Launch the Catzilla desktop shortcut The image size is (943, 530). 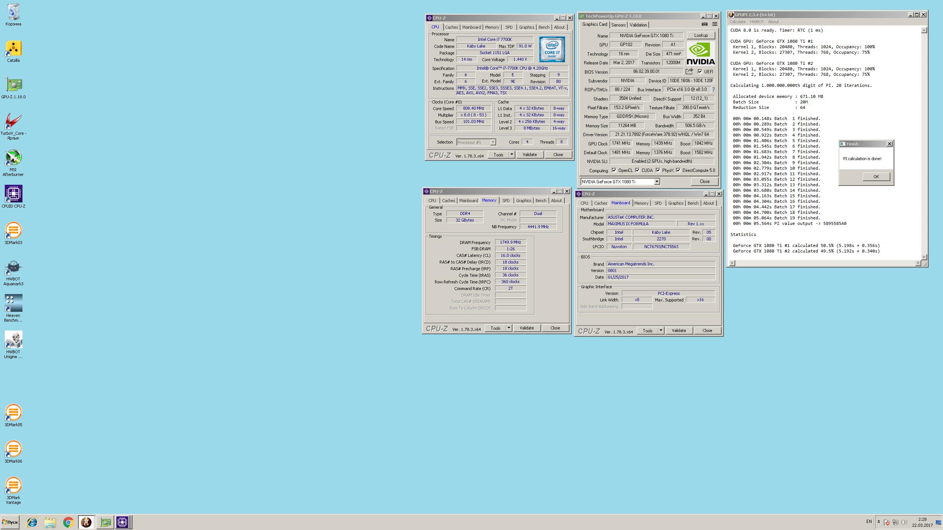(13, 52)
